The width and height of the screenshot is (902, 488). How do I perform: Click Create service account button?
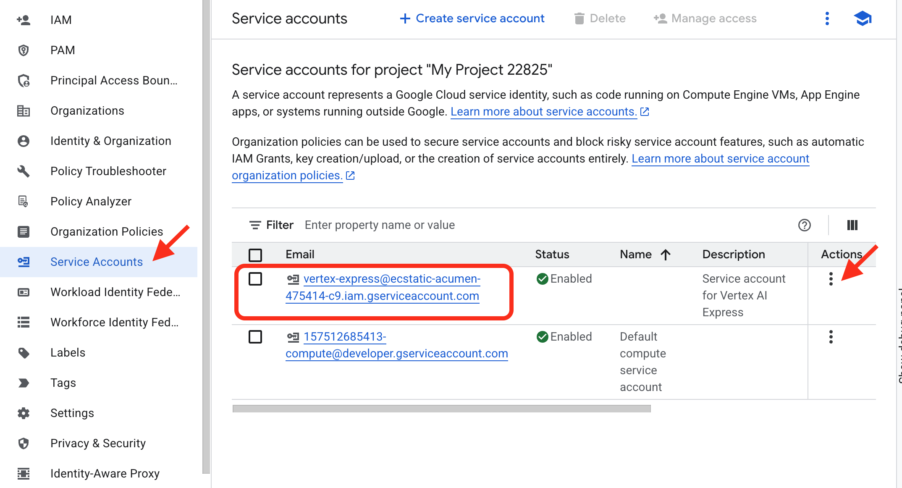tap(472, 18)
